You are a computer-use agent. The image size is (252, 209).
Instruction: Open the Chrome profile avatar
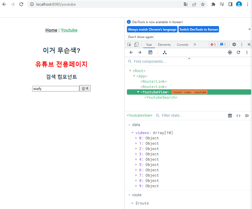click(239, 4)
